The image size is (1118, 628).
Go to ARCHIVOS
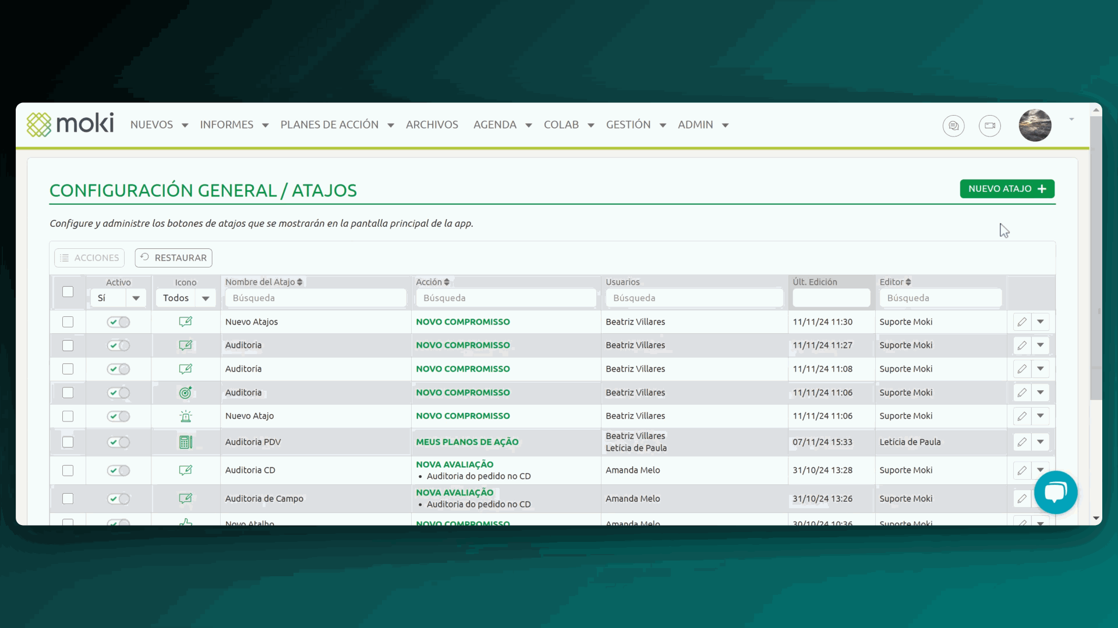point(432,125)
